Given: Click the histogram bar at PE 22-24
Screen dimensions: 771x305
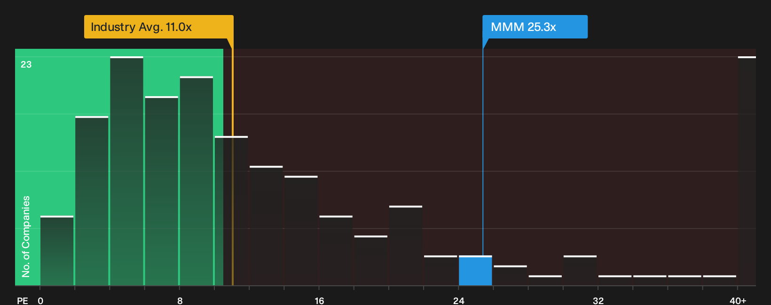Looking at the screenshot, I should pos(441,270).
